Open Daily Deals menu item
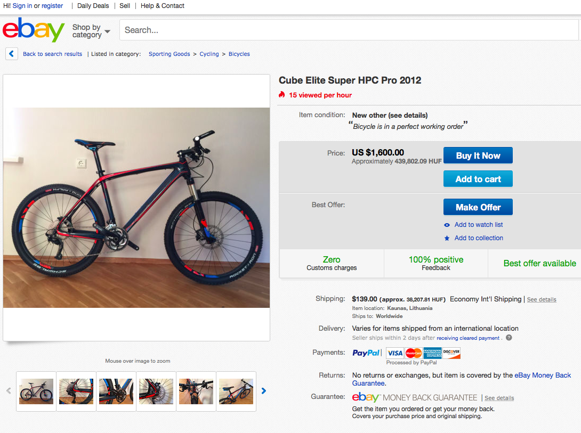This screenshot has width=581, height=433. pyautogui.click(x=93, y=6)
